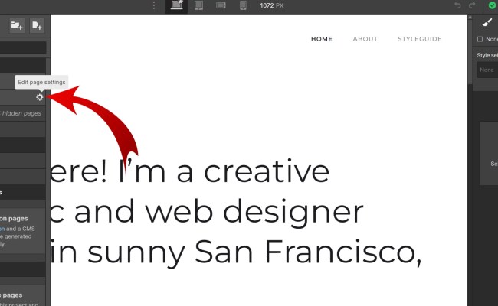Viewport: 498px width, 306px height.
Task: Switch to mobile portrait breakpoint view
Action: coord(243,5)
